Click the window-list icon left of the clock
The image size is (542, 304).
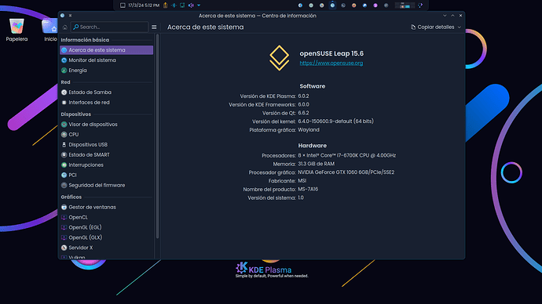[x=123, y=5]
